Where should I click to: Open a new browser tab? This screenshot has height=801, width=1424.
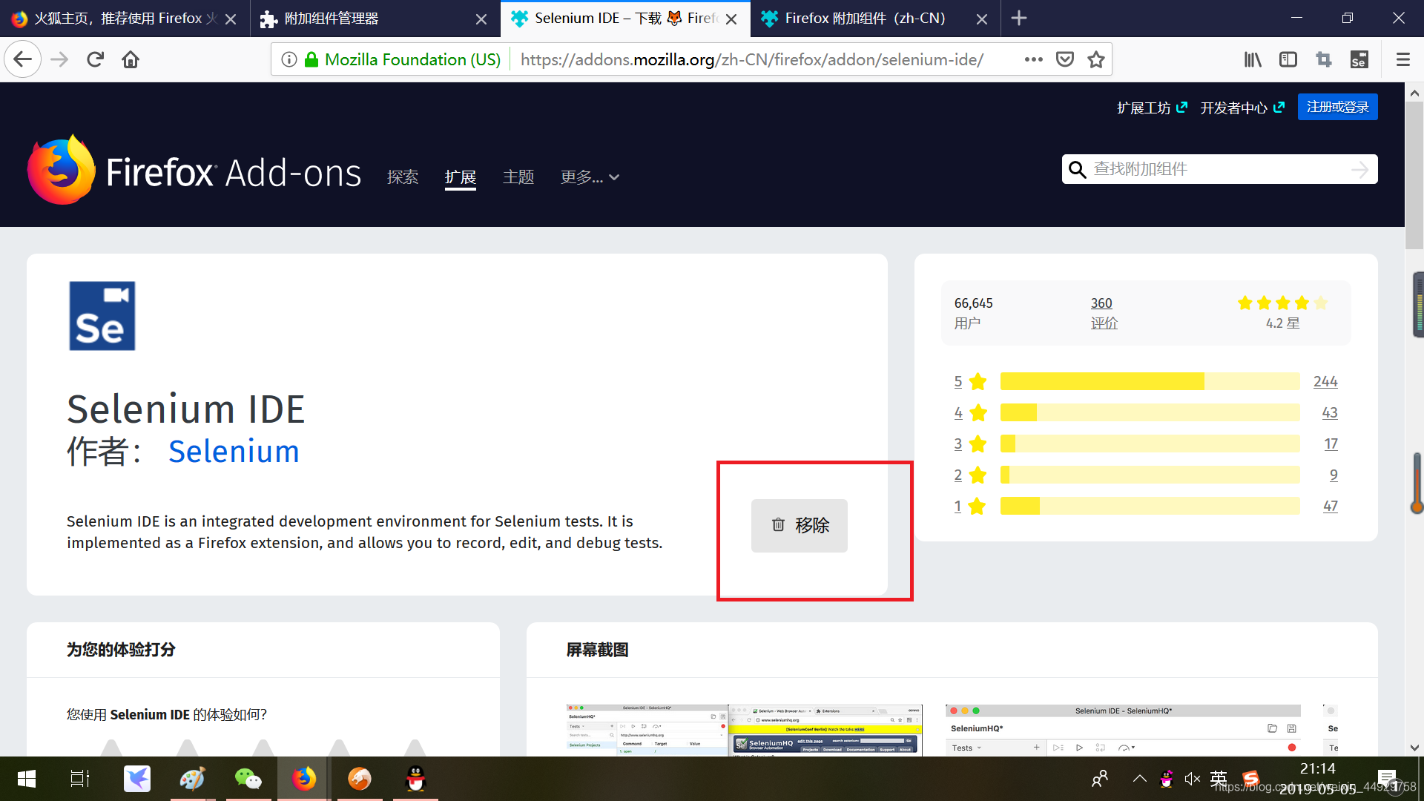pyautogui.click(x=1019, y=18)
